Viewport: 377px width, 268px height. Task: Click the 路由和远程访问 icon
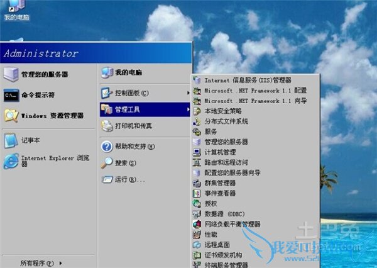(197, 162)
